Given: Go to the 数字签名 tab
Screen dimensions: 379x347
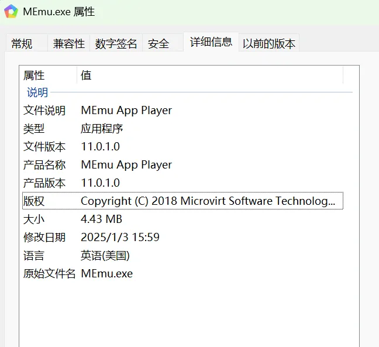Looking at the screenshot, I should (x=116, y=43).
